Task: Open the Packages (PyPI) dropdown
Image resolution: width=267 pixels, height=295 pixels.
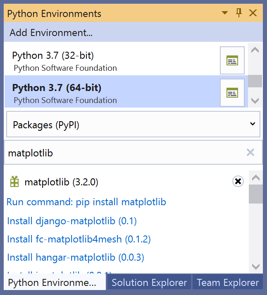Action: [x=133, y=124]
